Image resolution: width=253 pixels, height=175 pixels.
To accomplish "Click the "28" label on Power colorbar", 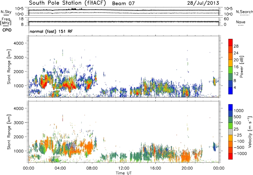I will coord(236,46).
